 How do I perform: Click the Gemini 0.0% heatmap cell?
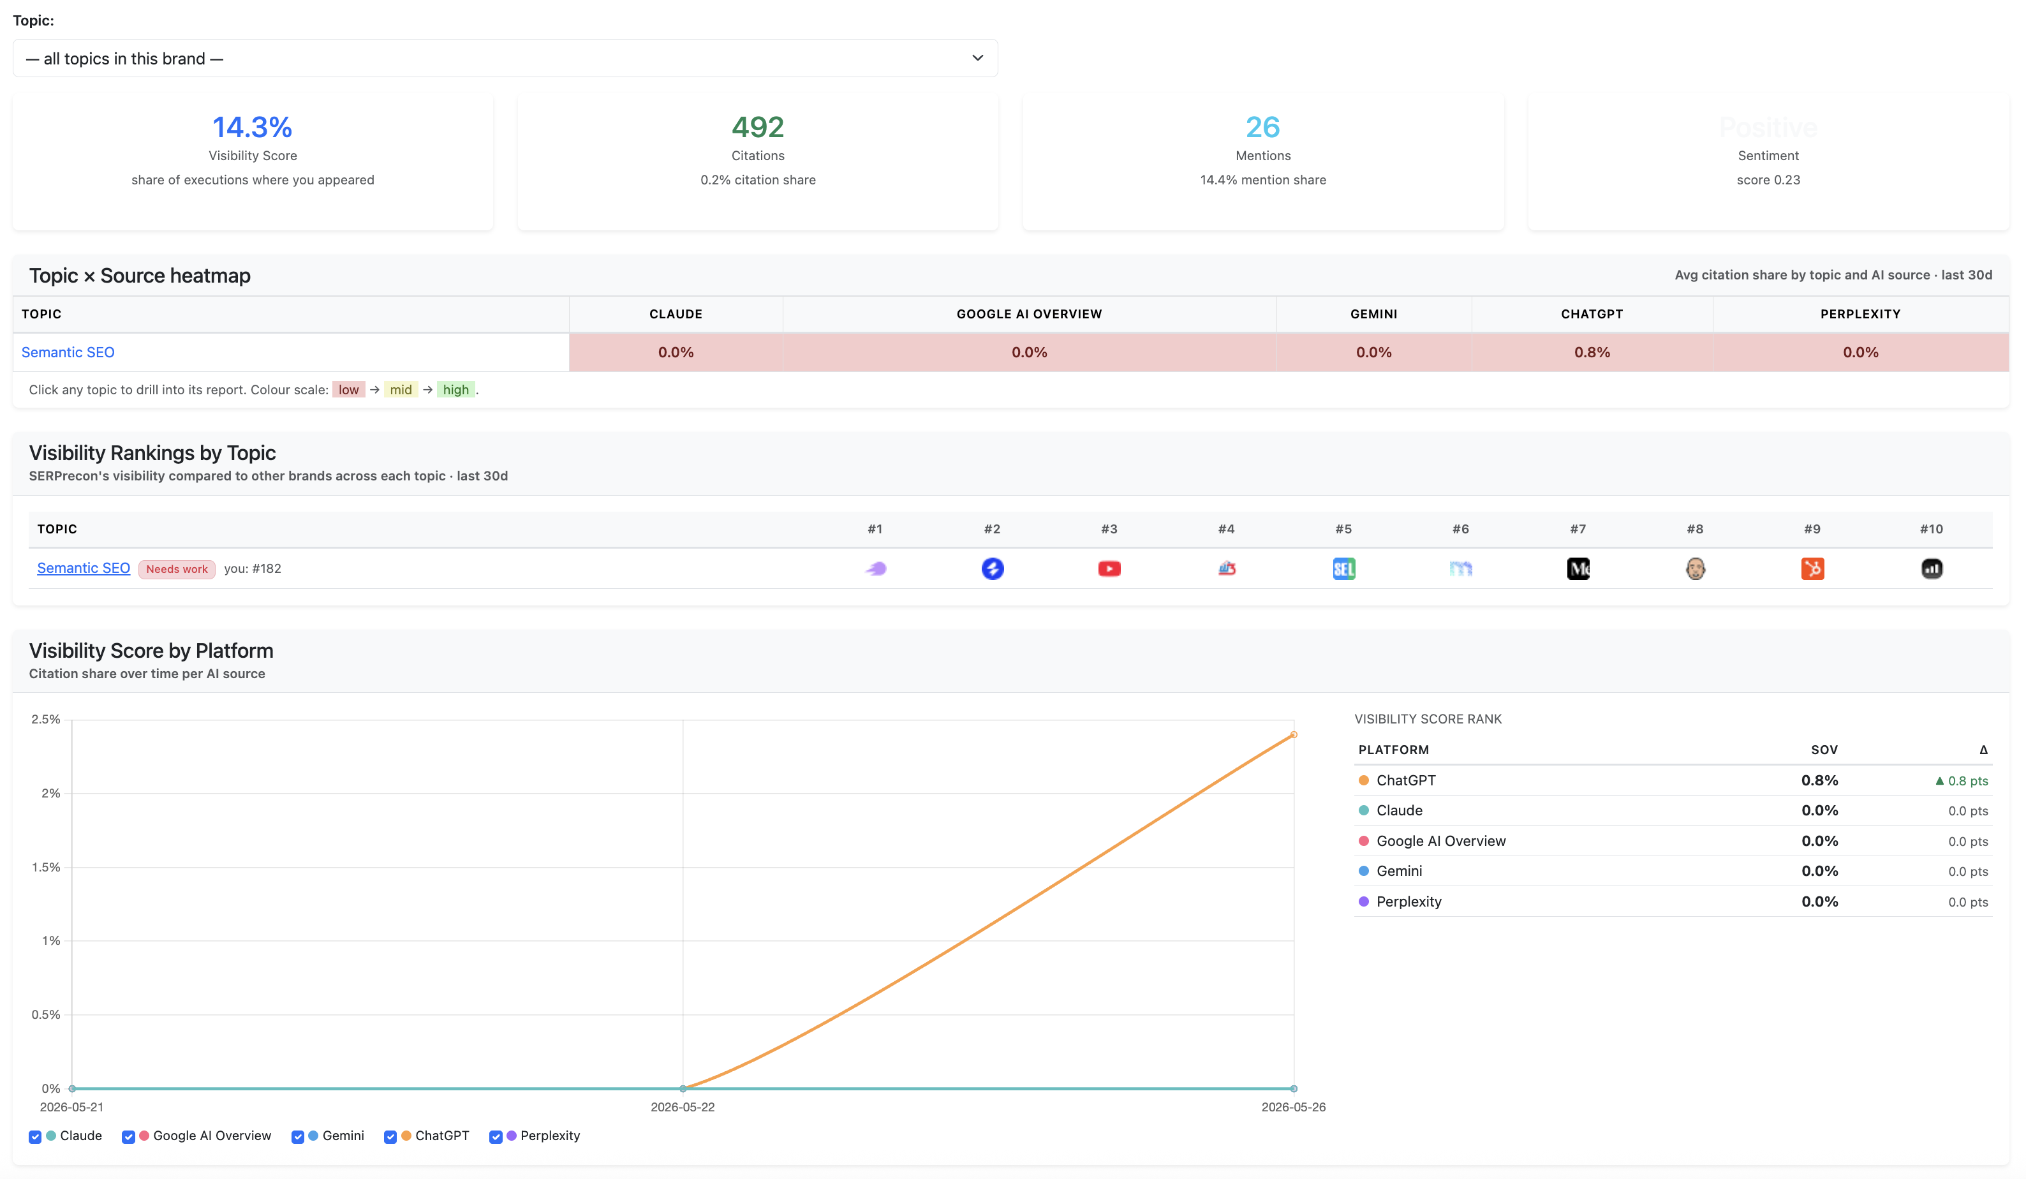click(x=1373, y=352)
